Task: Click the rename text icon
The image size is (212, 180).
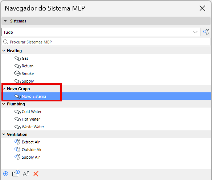Action: pyautogui.click(x=26, y=174)
